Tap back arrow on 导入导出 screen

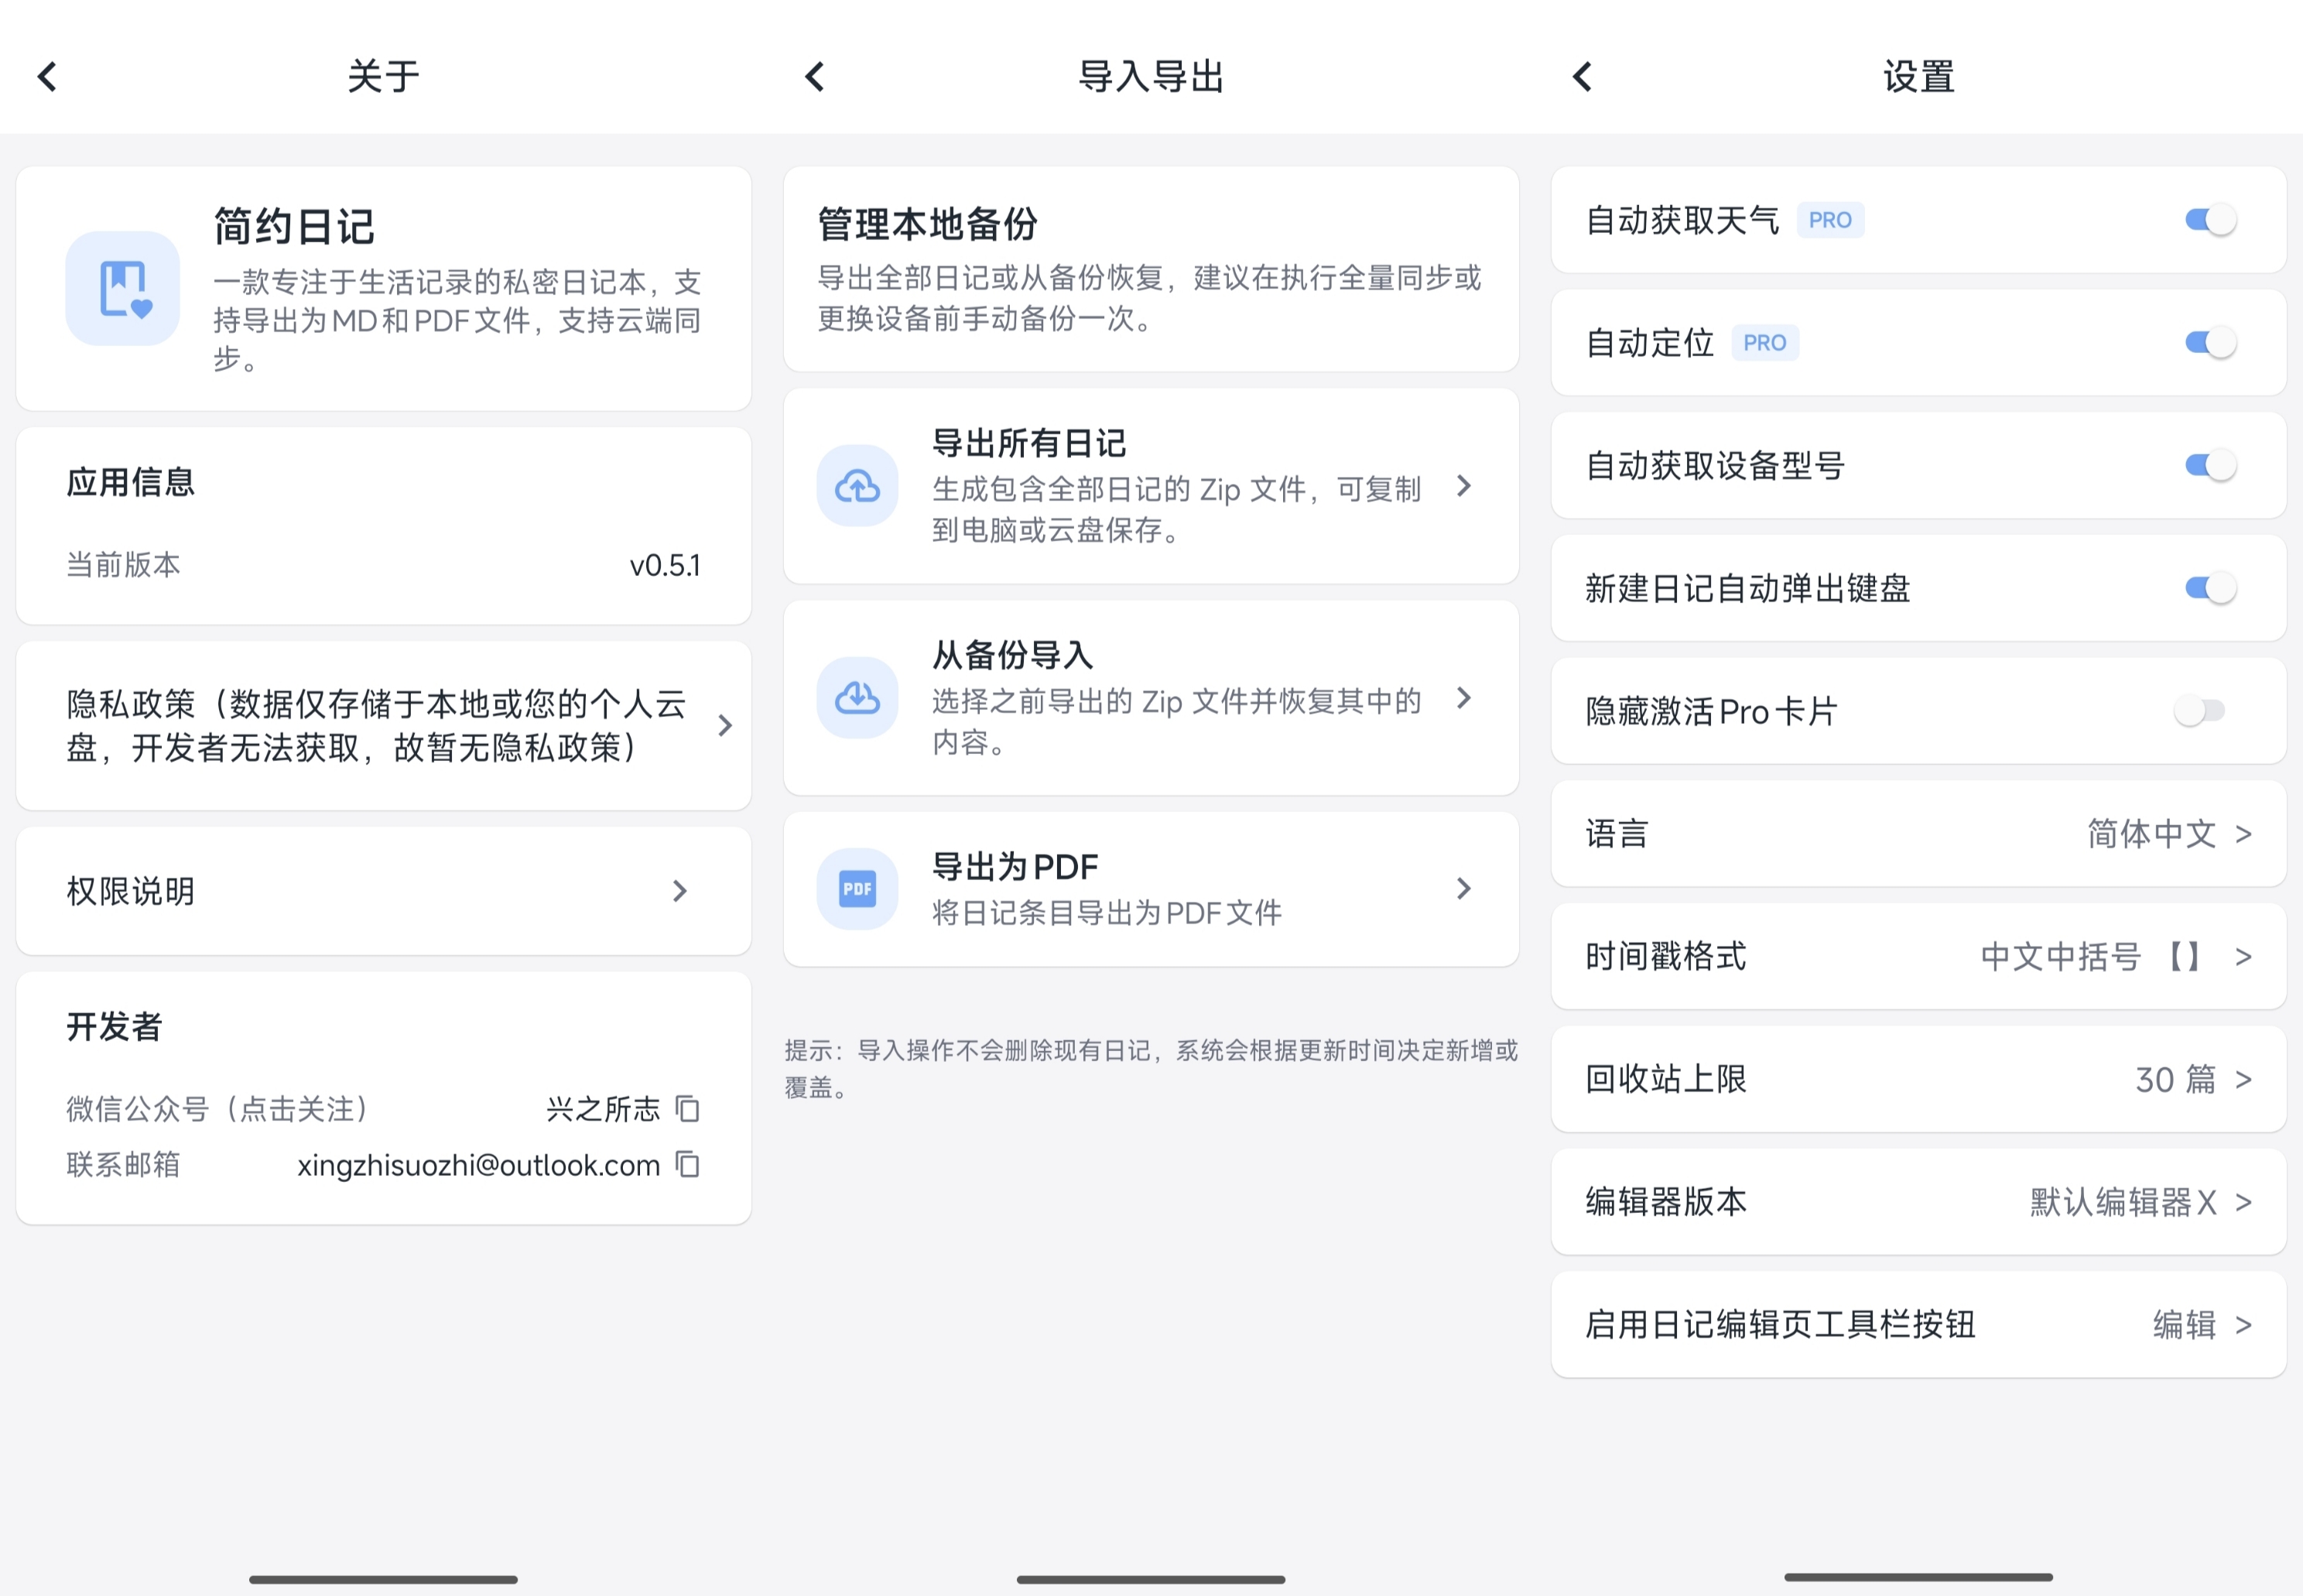point(815,76)
